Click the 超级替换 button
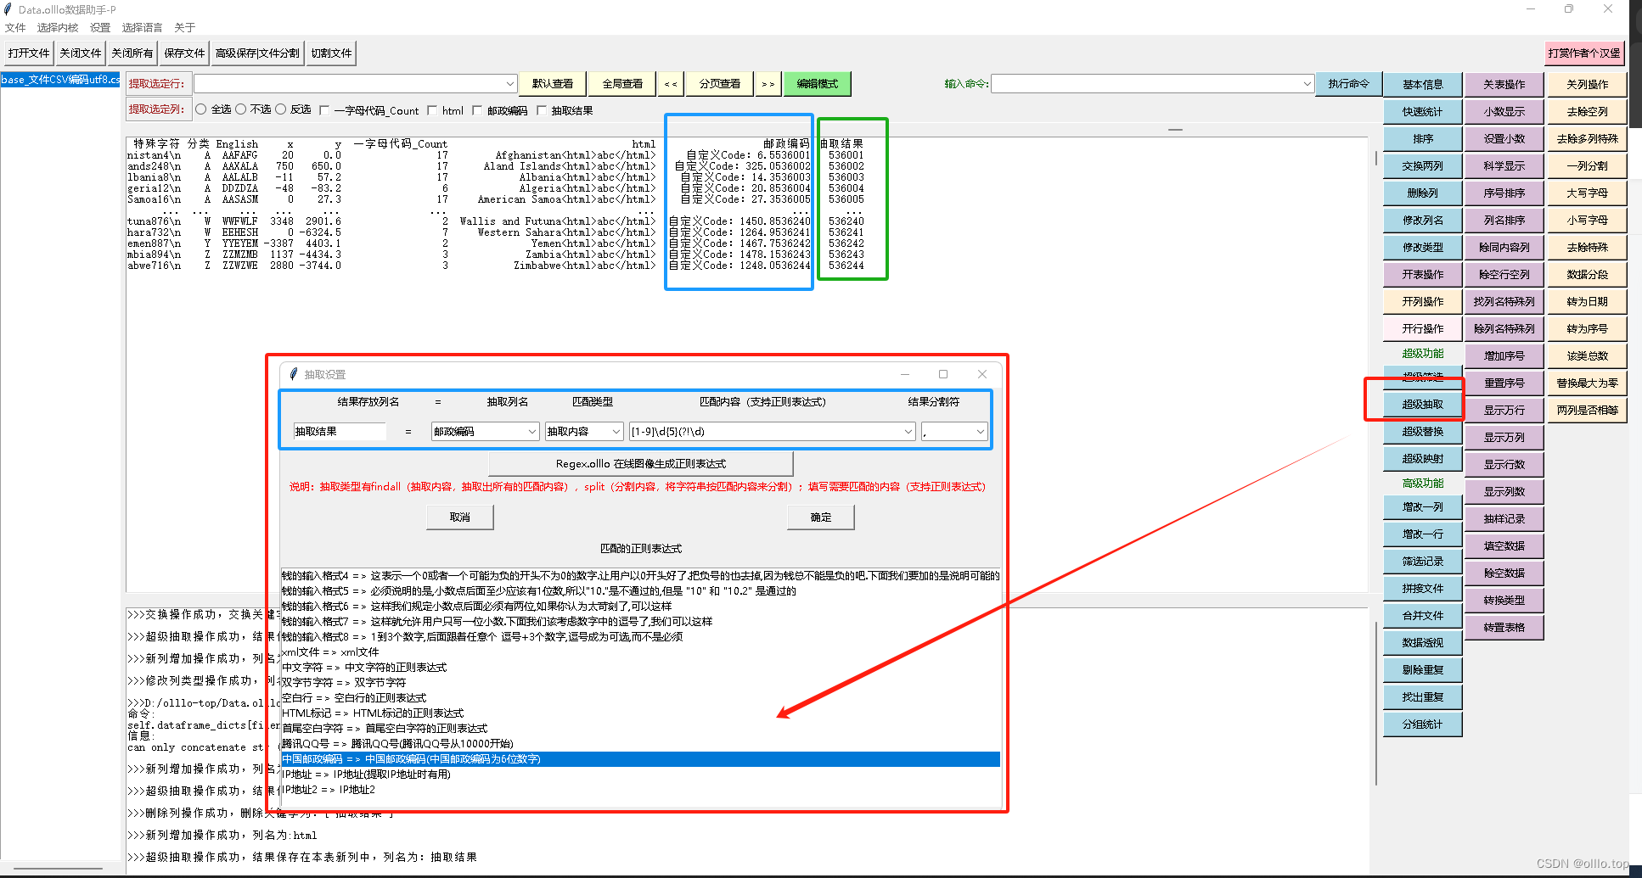This screenshot has height=878, width=1642. (1423, 432)
